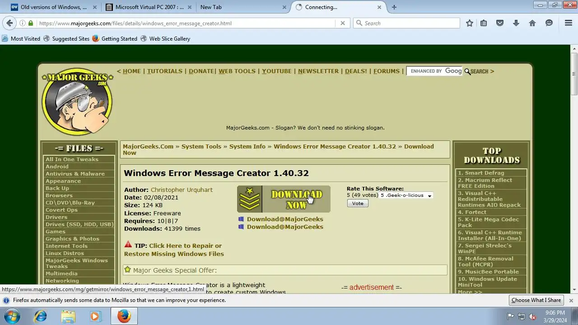Open Action Center flag tray icon
Screen dimensions: 578x325
tap(510, 316)
